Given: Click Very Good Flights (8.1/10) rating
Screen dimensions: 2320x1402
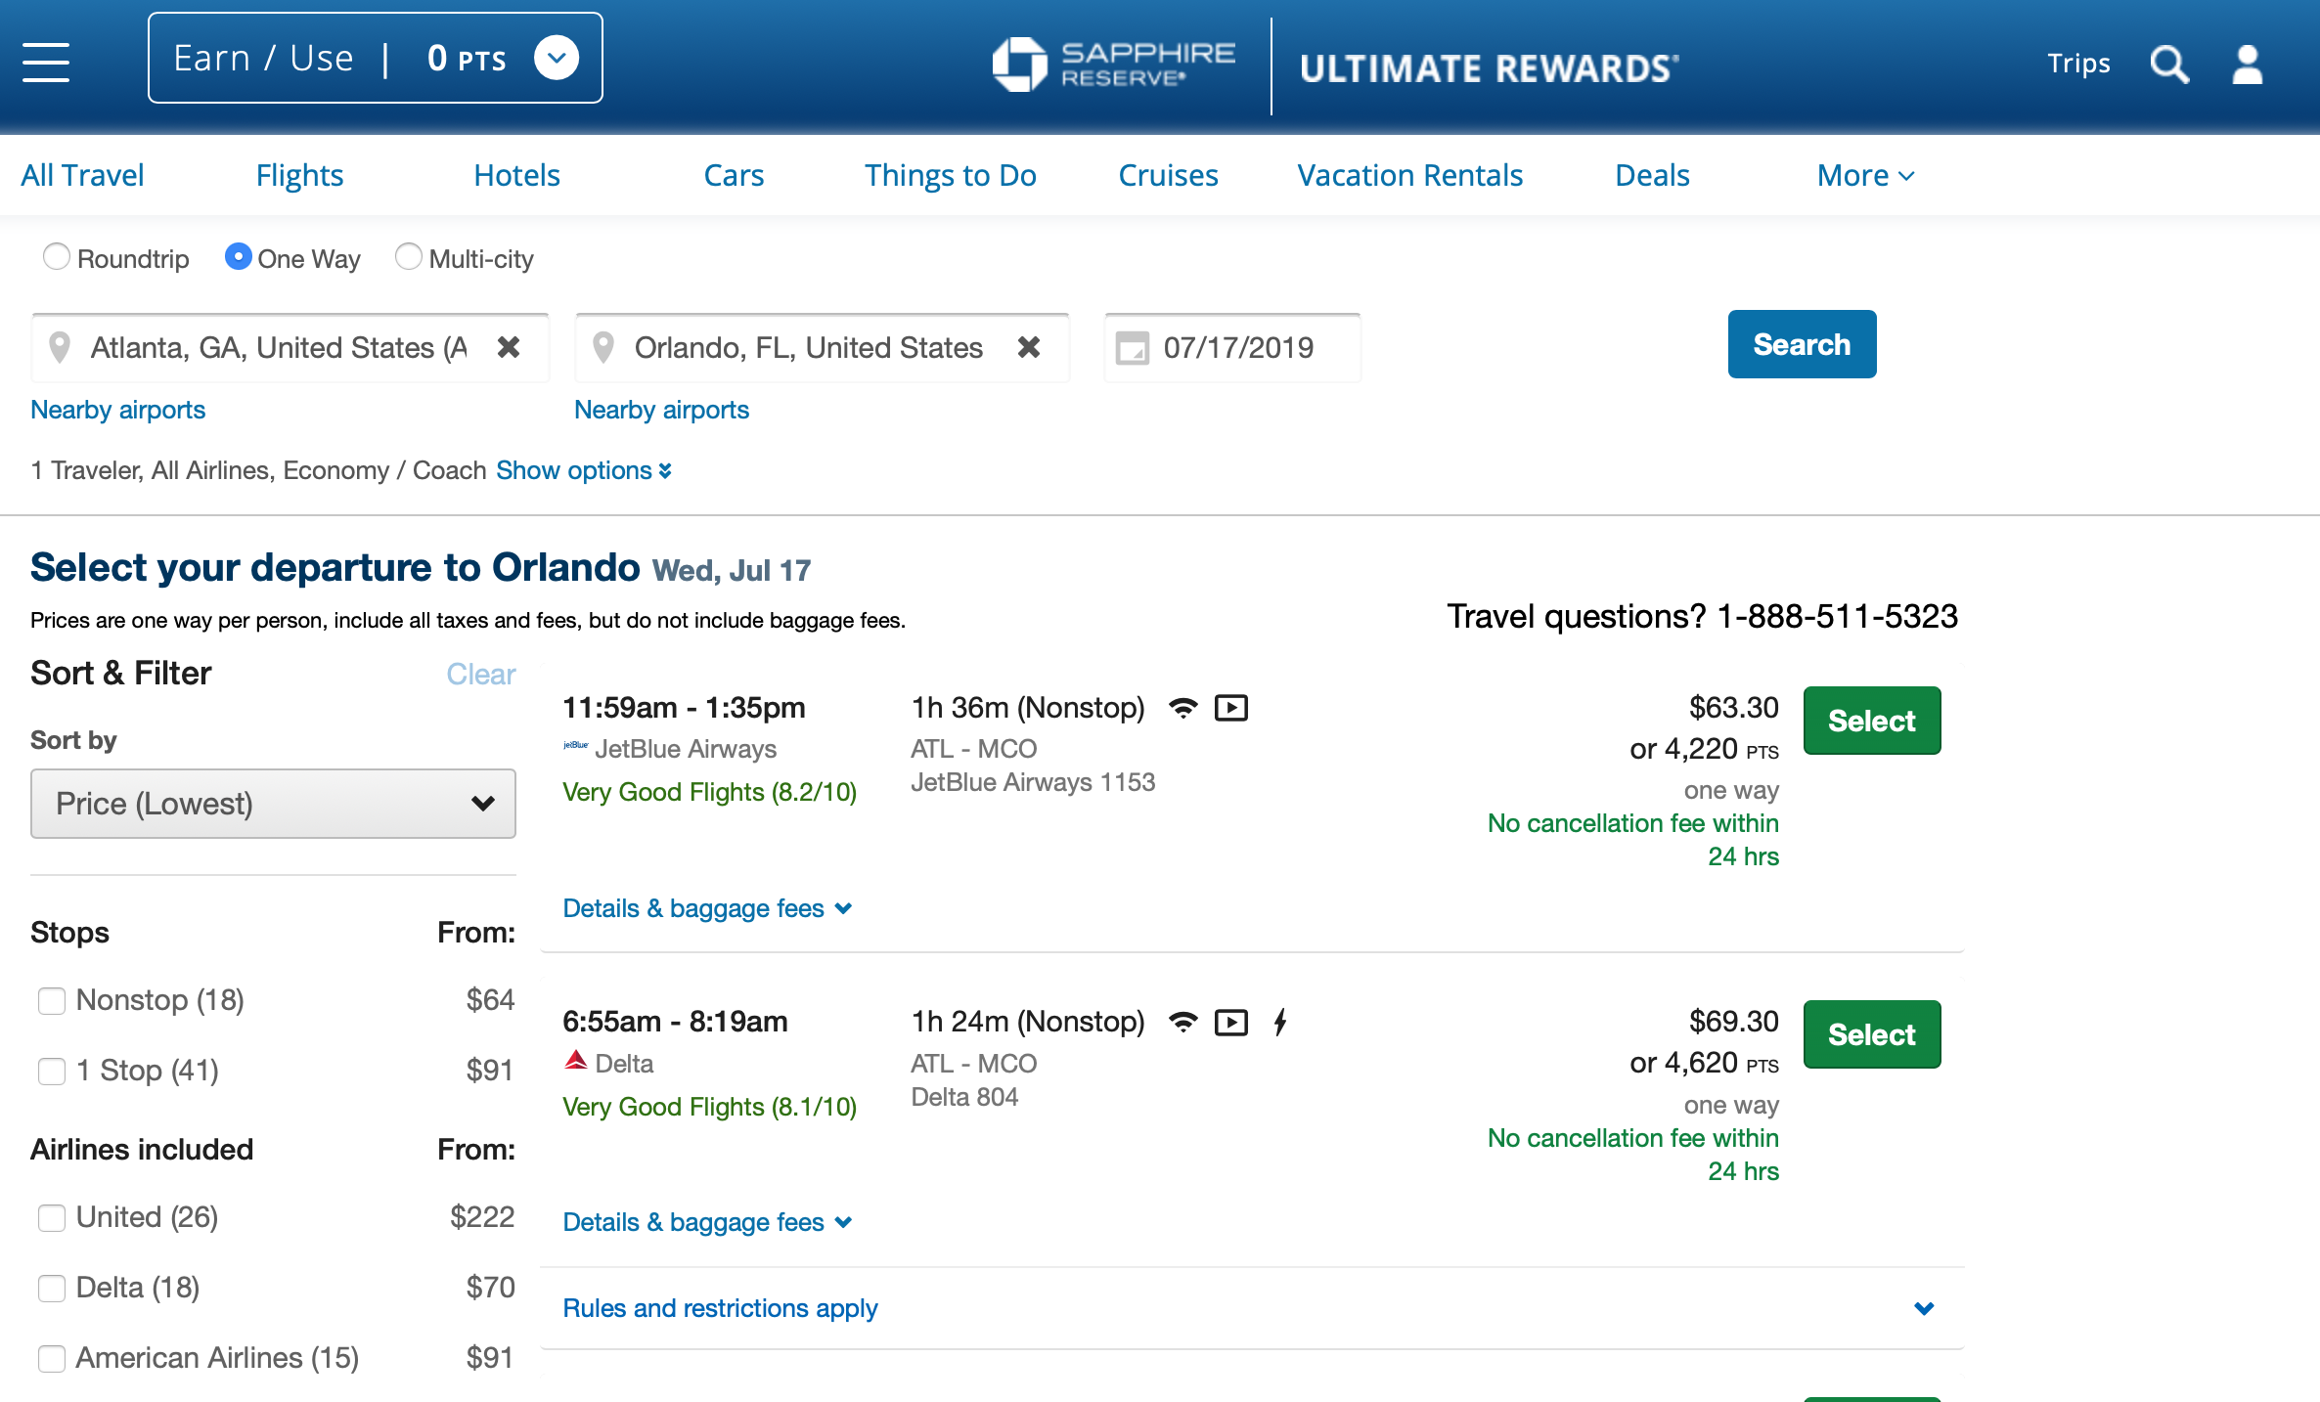Looking at the screenshot, I should click(x=709, y=1107).
